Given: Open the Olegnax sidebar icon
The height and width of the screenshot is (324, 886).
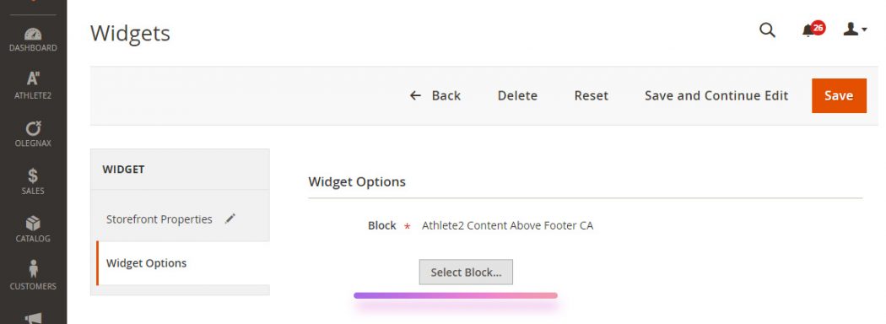Looking at the screenshot, I should [x=33, y=127].
